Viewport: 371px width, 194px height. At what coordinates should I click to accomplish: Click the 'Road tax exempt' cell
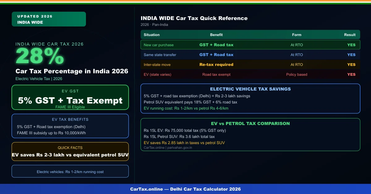pos(216,75)
